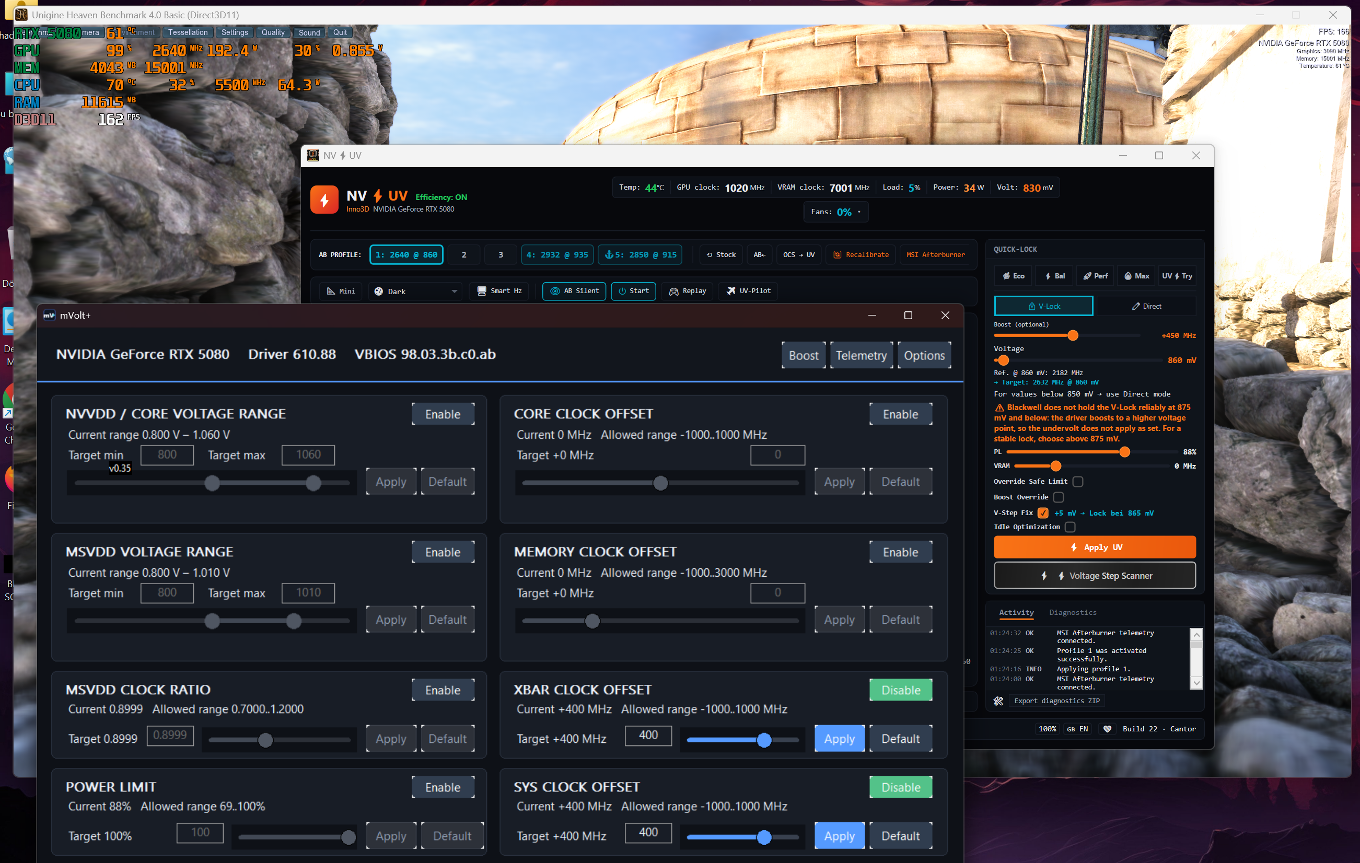Select AB profile 1: 2640 @ 860
1360x863 pixels.
pyautogui.click(x=406, y=255)
